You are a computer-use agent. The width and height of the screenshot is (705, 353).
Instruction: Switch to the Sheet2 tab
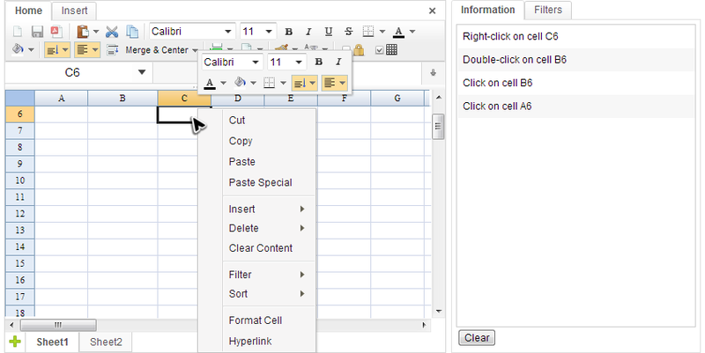coord(106,342)
